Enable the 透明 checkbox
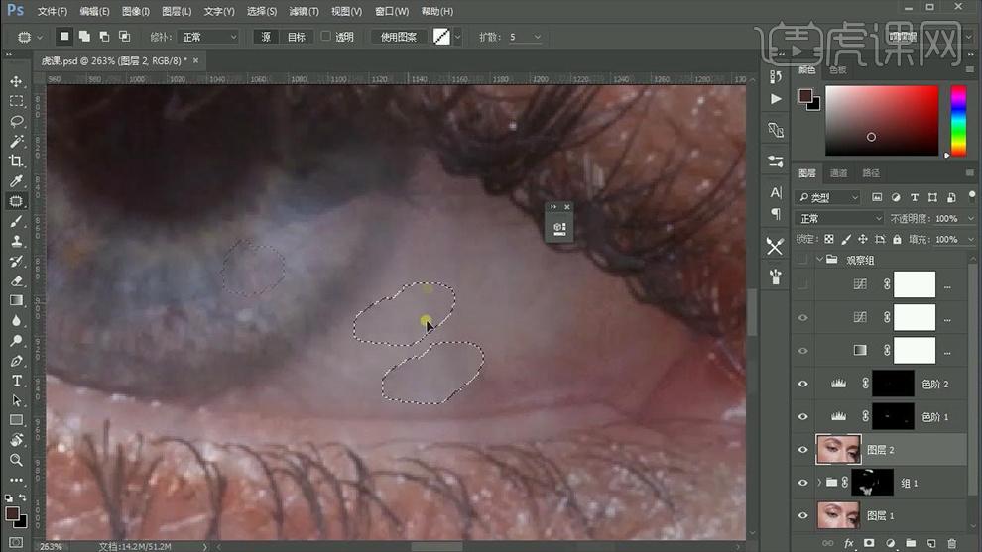The image size is (982, 552). coord(326,37)
